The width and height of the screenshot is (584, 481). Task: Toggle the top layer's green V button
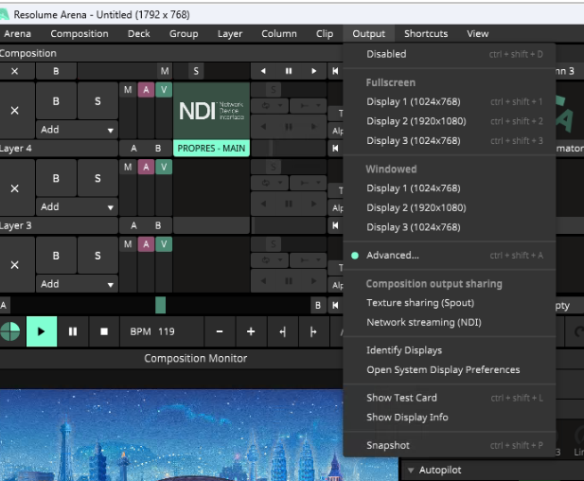pyautogui.click(x=164, y=90)
